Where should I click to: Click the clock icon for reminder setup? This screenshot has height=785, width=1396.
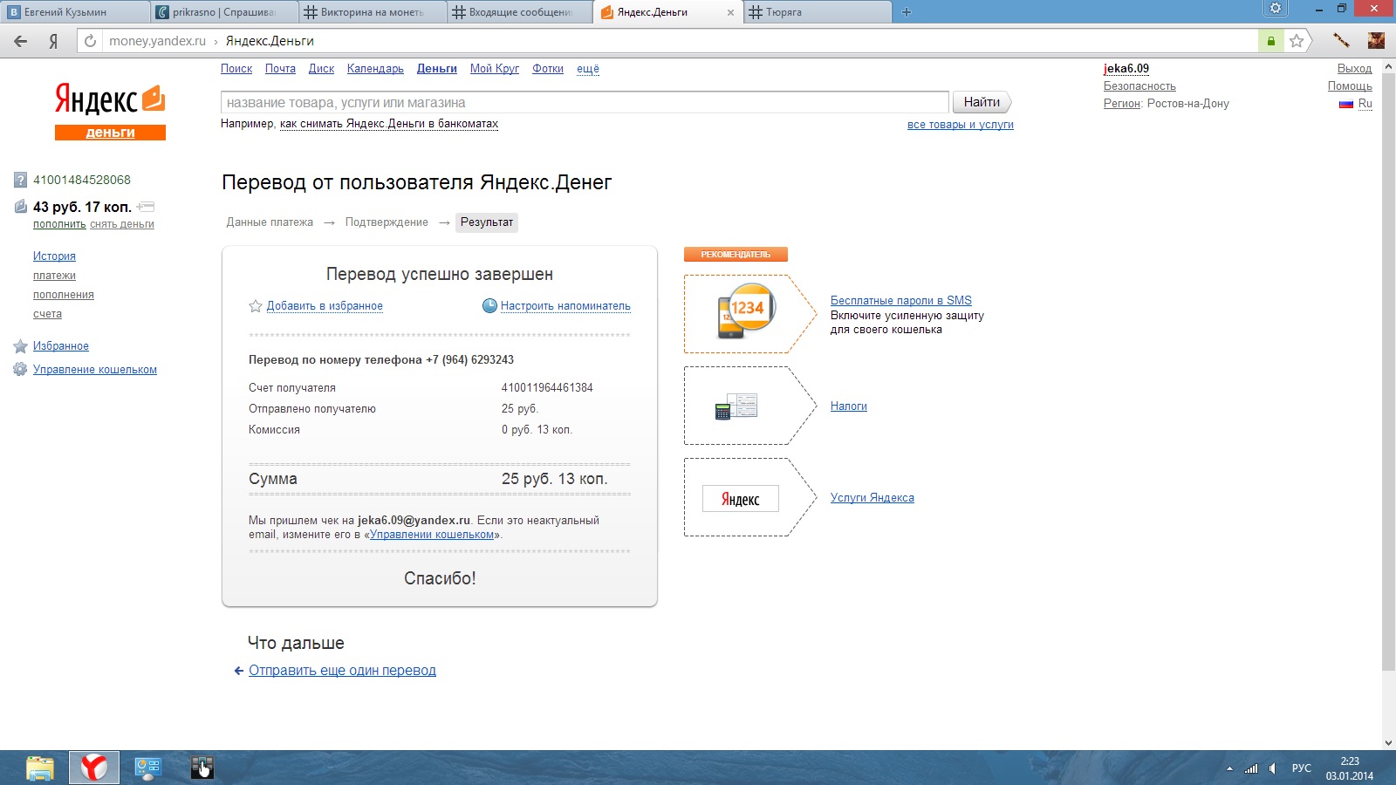point(489,306)
